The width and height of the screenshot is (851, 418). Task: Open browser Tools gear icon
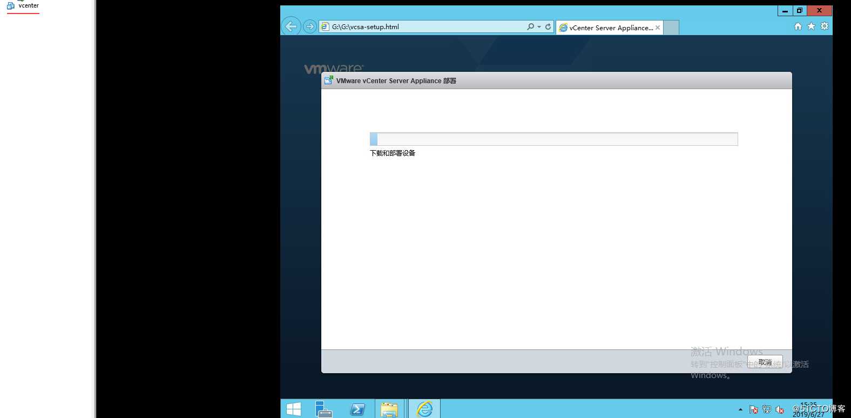click(x=825, y=26)
